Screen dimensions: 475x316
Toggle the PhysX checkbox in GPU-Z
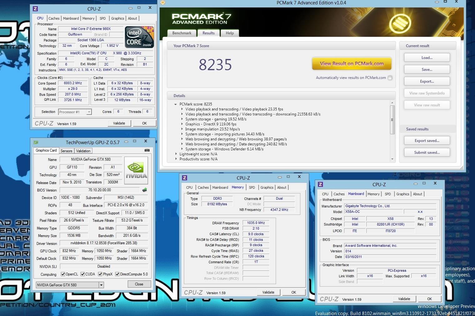pos(100,274)
